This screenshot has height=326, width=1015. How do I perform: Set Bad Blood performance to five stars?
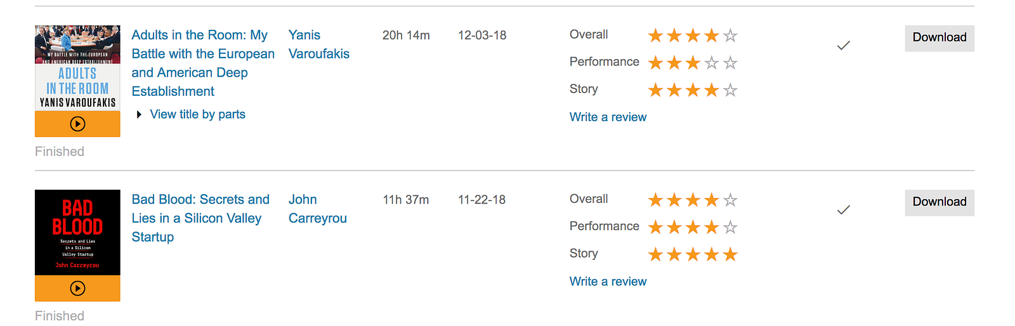[x=730, y=227]
